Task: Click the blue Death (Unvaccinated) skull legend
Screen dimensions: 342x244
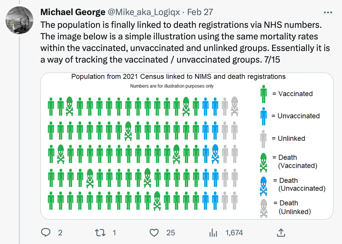Action: click(263, 186)
